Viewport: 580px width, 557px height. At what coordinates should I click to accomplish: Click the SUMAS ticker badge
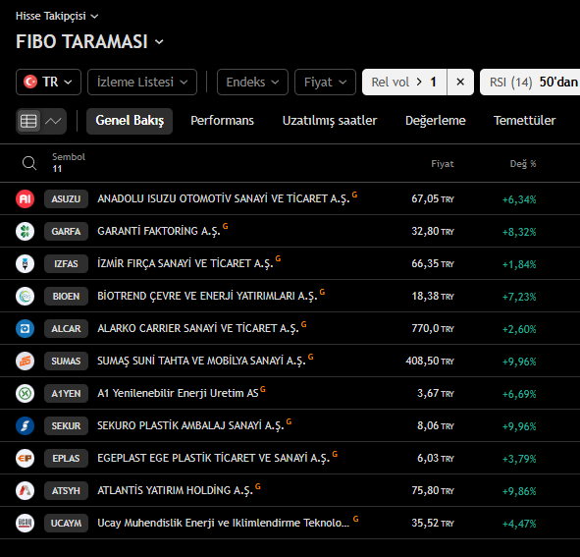pos(66,361)
